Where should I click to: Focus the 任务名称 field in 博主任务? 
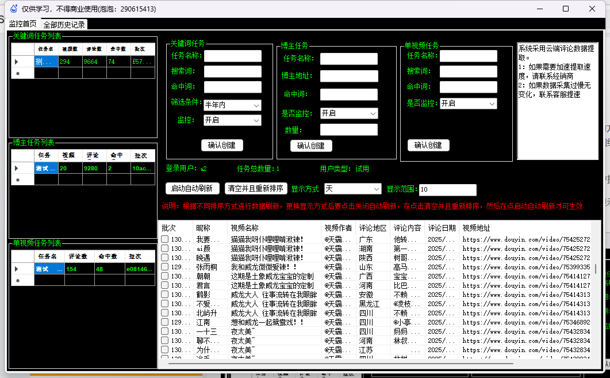tap(349, 59)
